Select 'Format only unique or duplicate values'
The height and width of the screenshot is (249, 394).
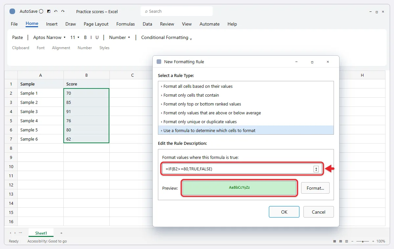pos(246,122)
